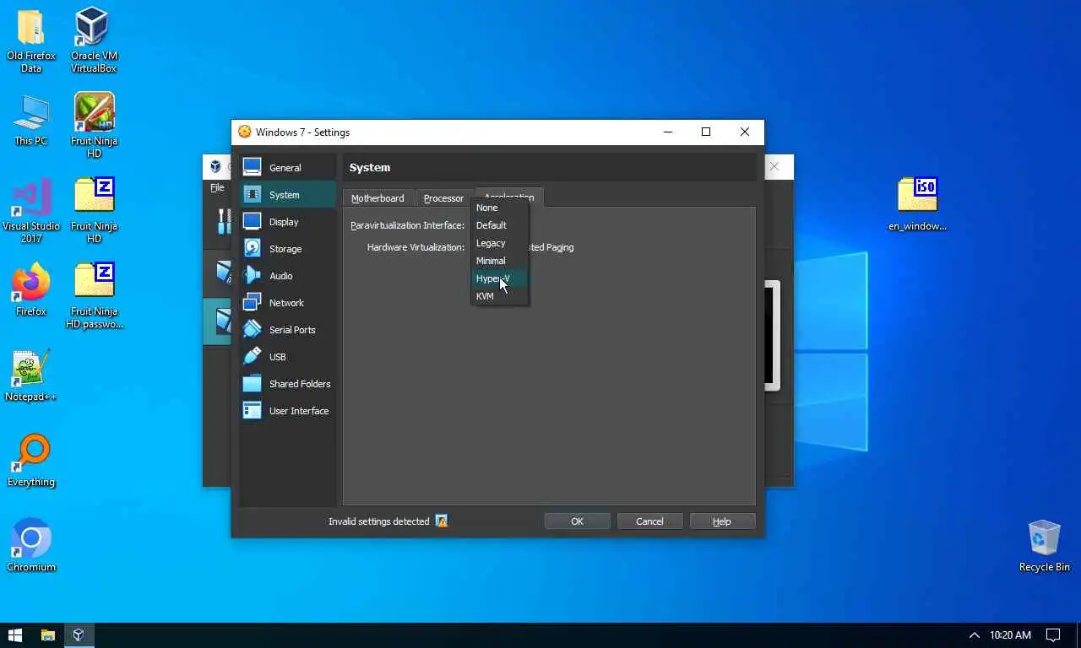
Task: Open Network settings category
Action: coord(287,303)
